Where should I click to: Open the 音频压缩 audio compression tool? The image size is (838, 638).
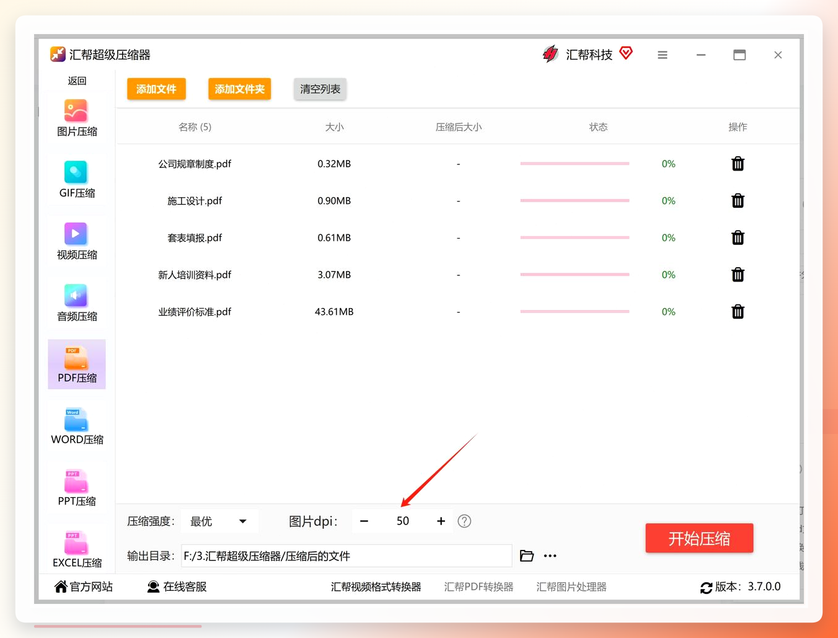coord(77,303)
